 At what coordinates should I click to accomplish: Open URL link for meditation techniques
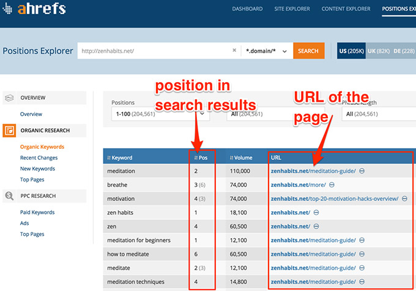click(313, 281)
